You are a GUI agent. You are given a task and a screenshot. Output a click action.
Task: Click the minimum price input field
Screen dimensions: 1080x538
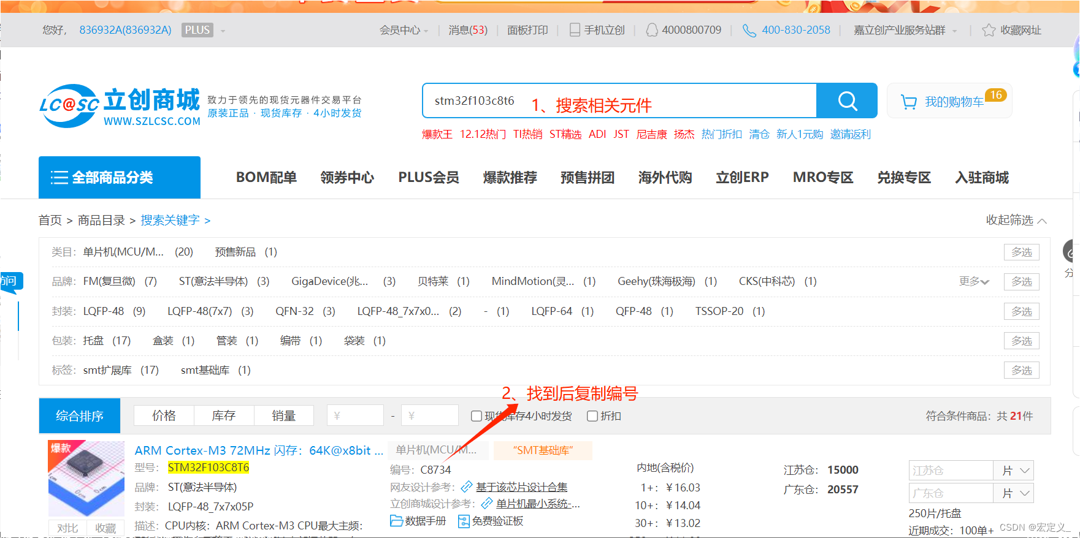click(355, 415)
